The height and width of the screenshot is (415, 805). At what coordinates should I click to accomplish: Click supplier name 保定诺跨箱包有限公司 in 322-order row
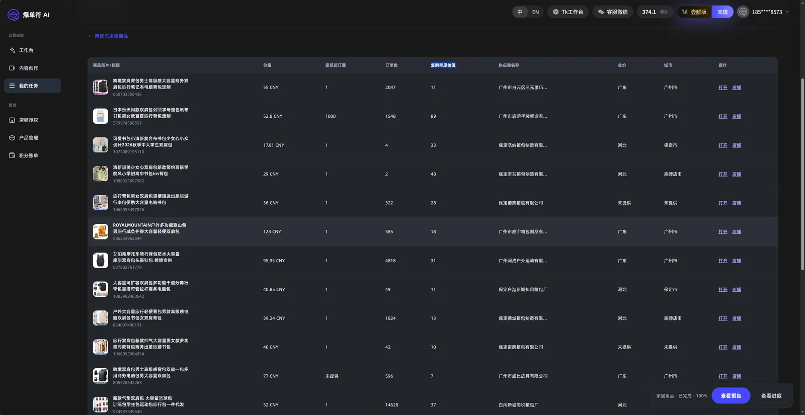(x=521, y=203)
